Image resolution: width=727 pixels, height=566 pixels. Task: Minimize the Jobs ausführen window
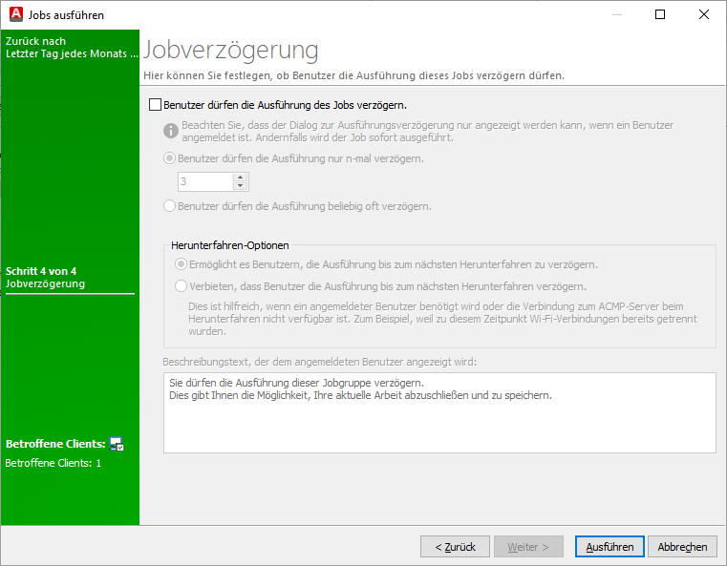[x=616, y=14]
